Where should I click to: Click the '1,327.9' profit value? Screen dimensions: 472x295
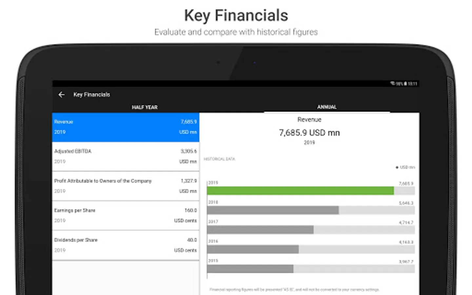189,181
